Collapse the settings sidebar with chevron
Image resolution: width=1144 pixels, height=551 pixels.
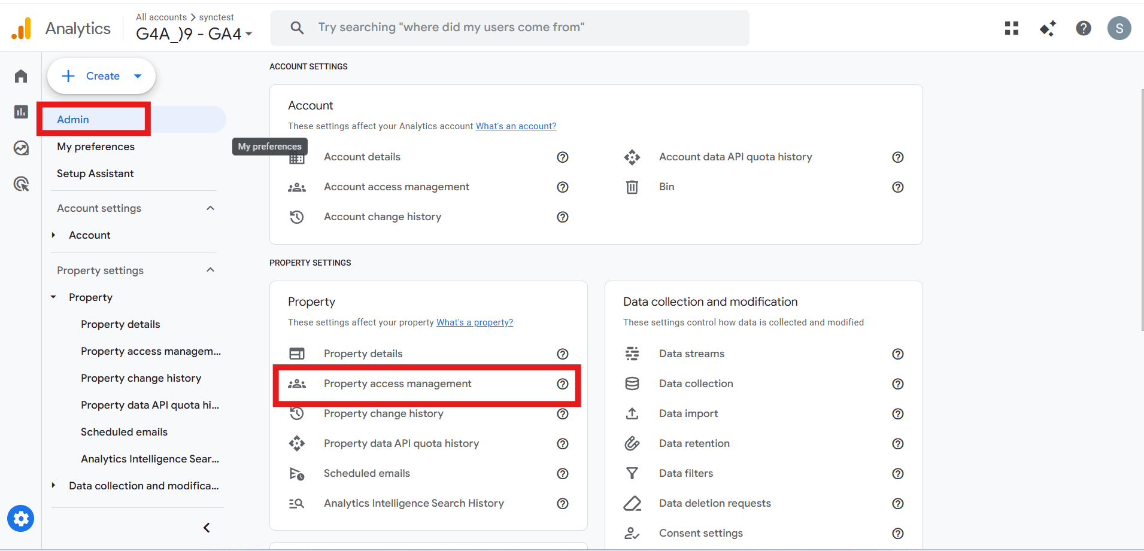207,528
